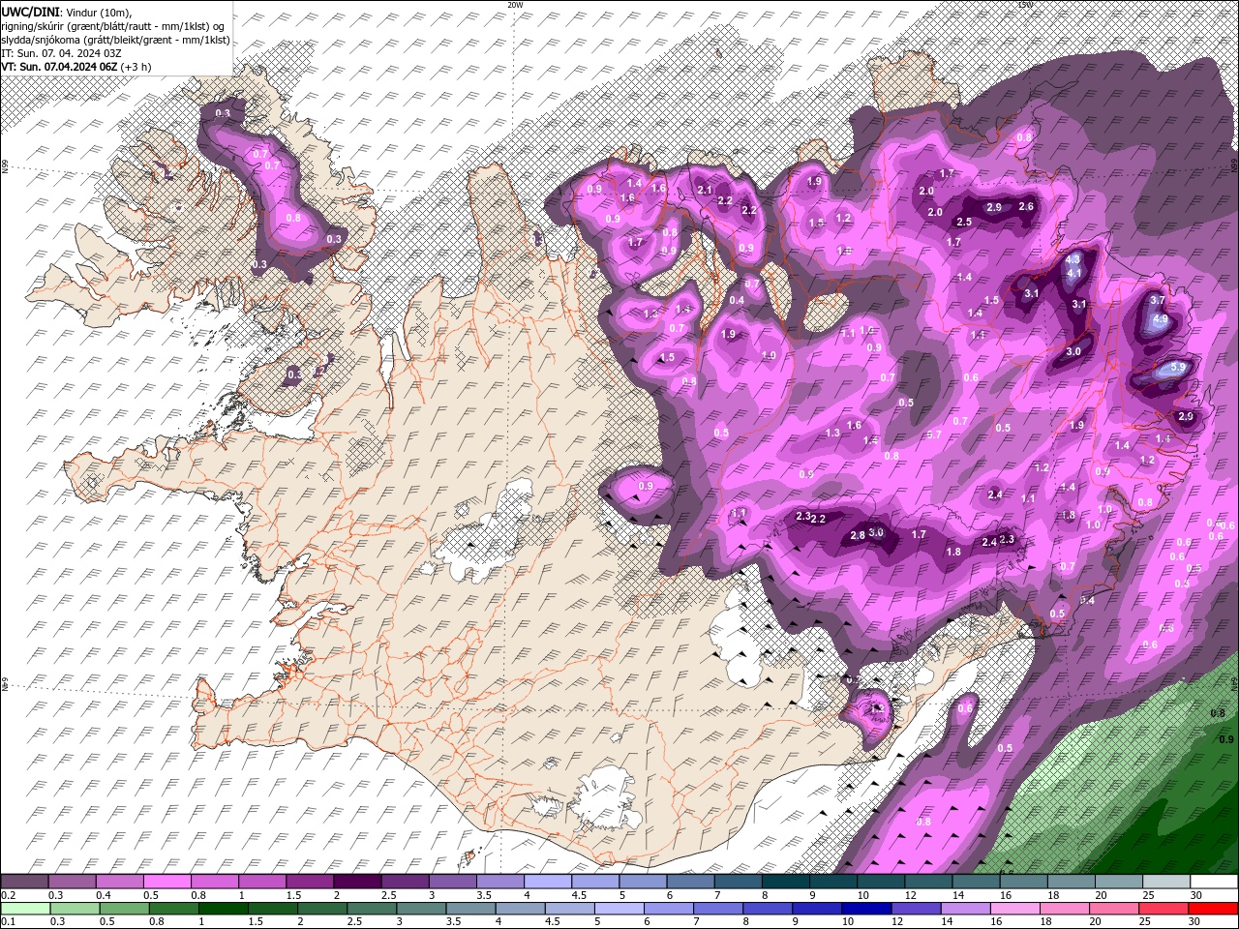This screenshot has height=929, width=1239.
Task: Click the snow legend swatch labeled 0.2
Action: (x=24, y=882)
